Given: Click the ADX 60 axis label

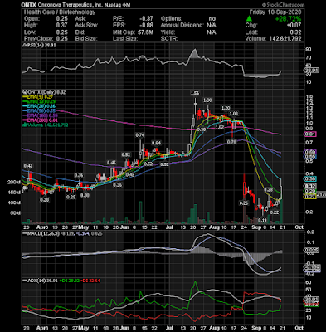Looking at the screenshot, I should click(308, 282).
